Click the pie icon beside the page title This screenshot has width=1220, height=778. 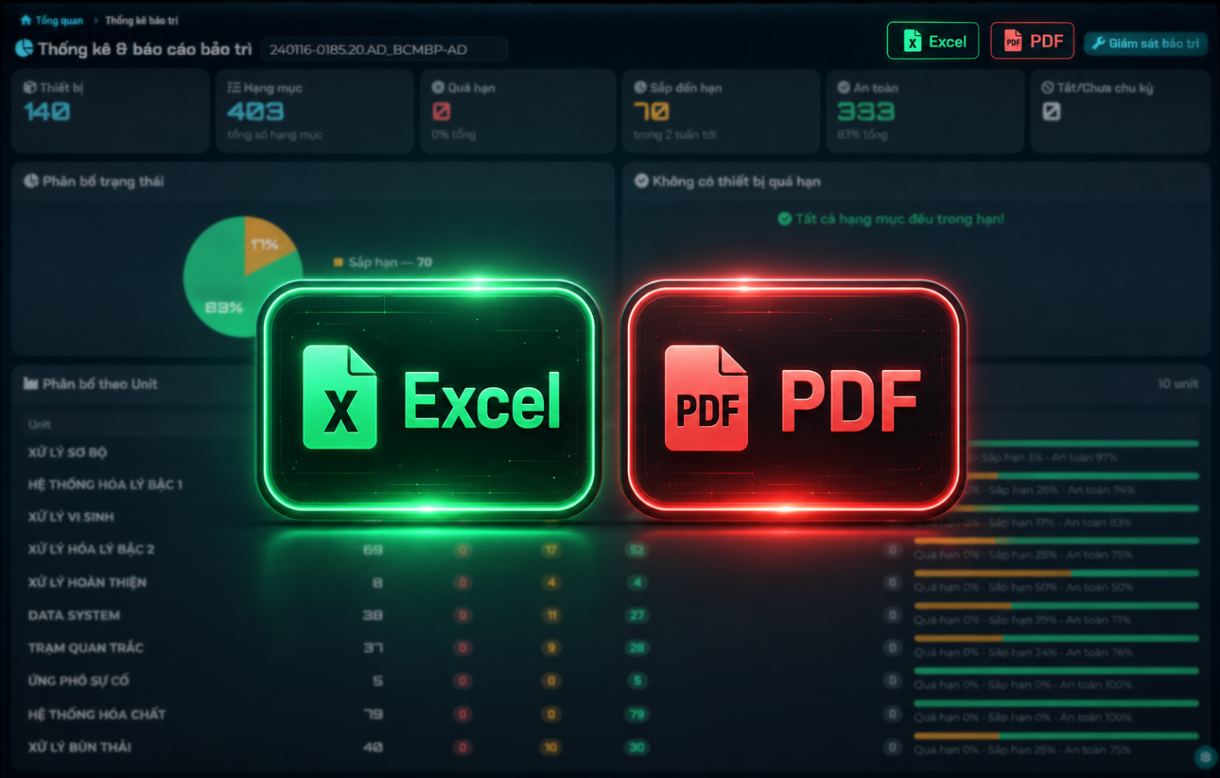(x=24, y=49)
